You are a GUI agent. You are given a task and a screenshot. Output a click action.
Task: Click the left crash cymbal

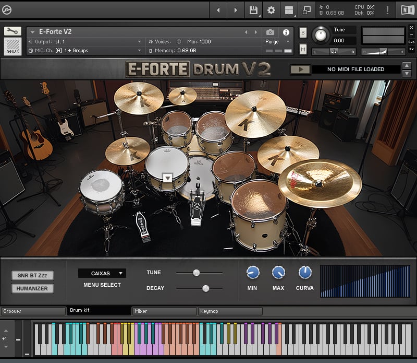point(139,98)
